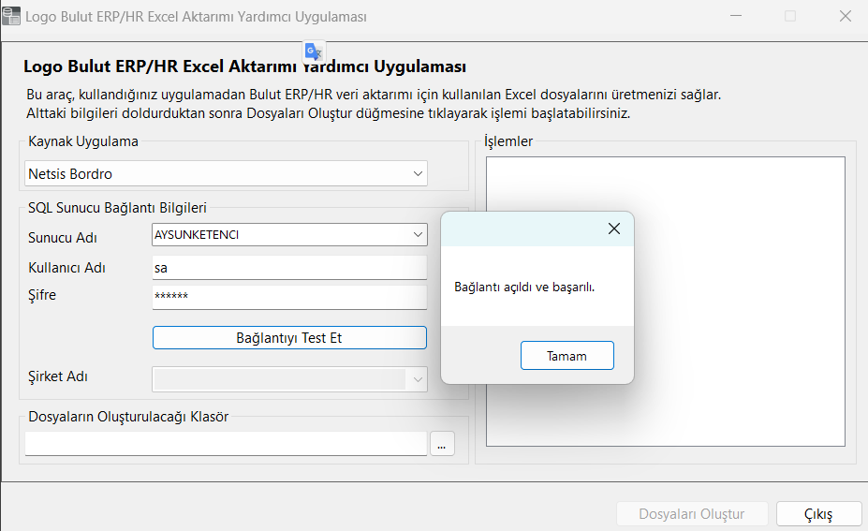Click the AYSUNKETENCI server name text
868x531 pixels.
point(199,234)
